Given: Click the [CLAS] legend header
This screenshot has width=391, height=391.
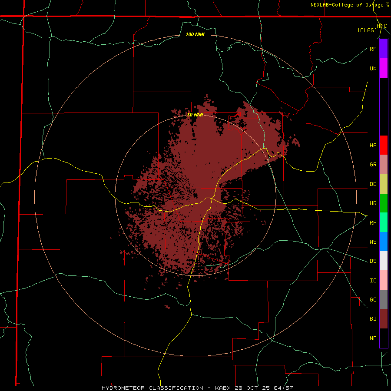Looking at the screenshot, I should click(367, 30).
